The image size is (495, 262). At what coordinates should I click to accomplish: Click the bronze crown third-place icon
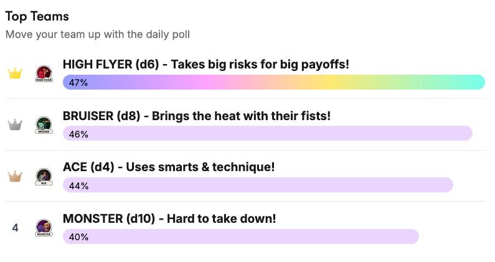pyautogui.click(x=15, y=177)
